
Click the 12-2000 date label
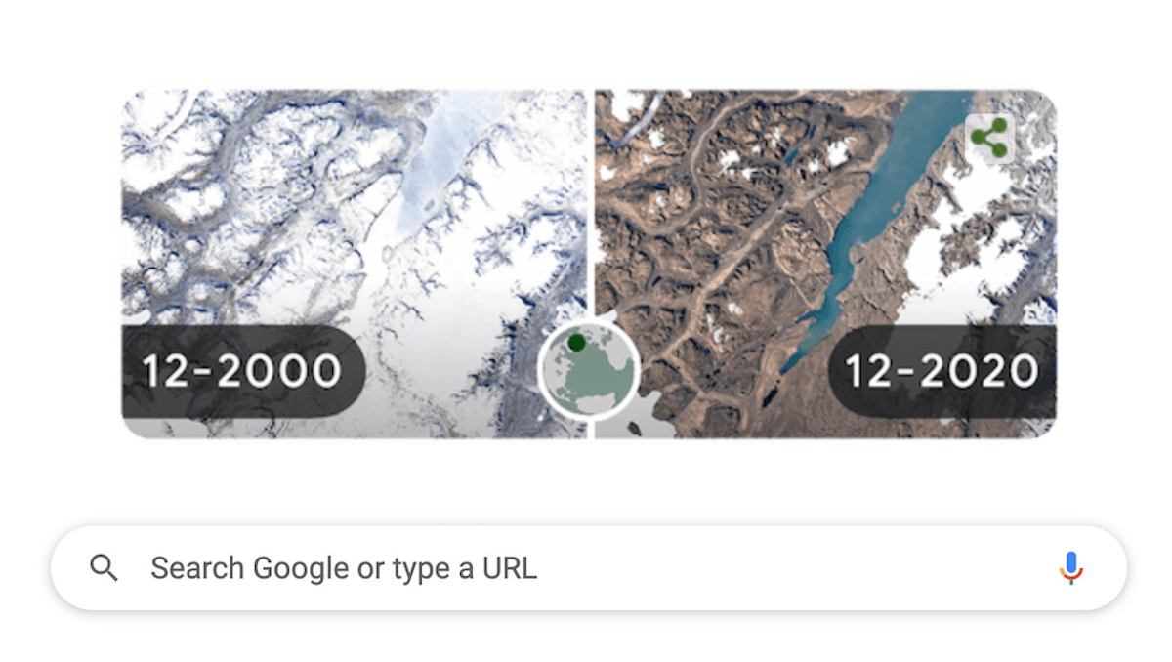click(242, 371)
